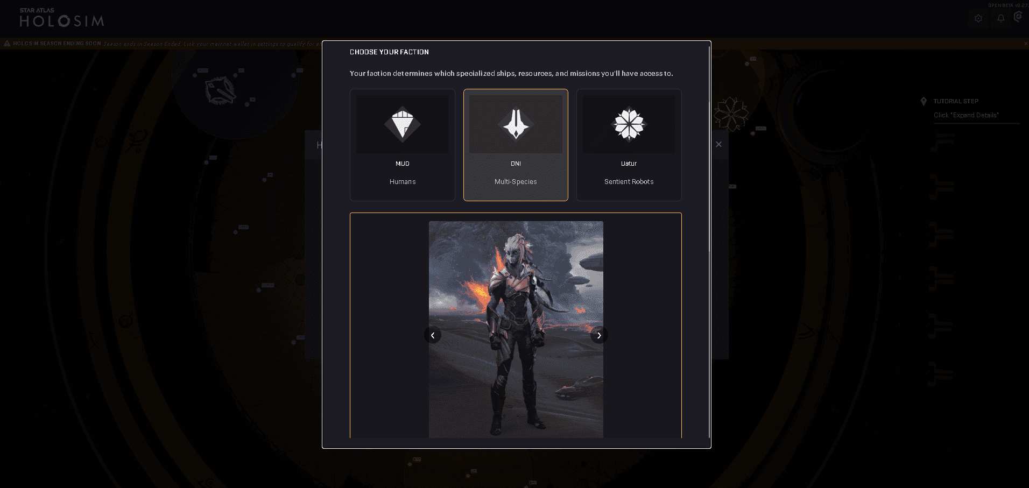Open the notifications bell
Screen dimensions: 1029x488
click(x=1001, y=18)
